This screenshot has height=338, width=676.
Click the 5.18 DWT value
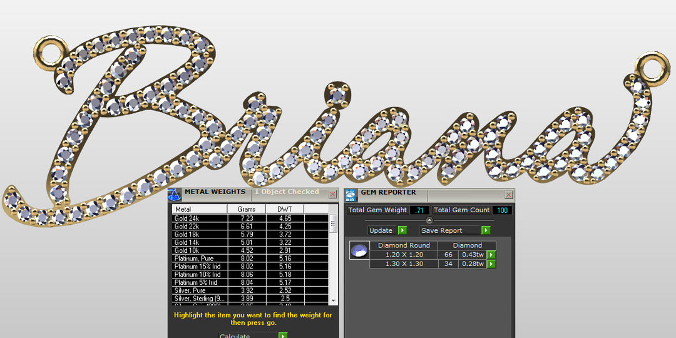tap(285, 274)
